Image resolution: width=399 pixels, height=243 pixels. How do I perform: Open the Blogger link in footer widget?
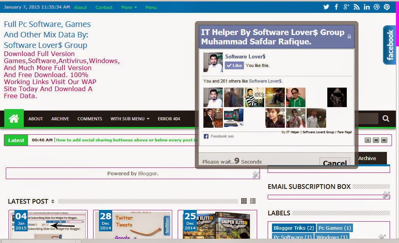(x=148, y=173)
